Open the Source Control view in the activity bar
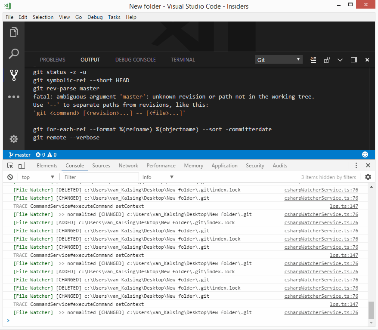The height and width of the screenshot is (330, 378). point(13,75)
